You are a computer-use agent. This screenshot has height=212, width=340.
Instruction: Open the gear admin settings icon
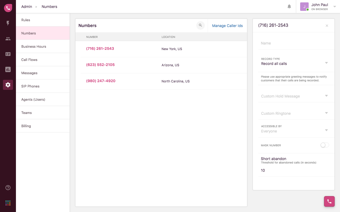[8, 85]
